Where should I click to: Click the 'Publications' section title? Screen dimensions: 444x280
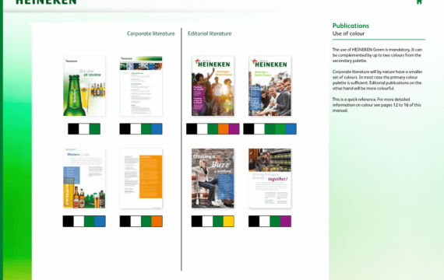[x=351, y=26]
